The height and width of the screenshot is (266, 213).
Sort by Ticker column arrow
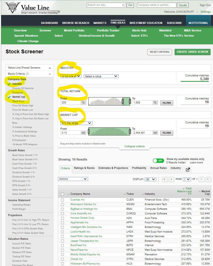[125, 194]
